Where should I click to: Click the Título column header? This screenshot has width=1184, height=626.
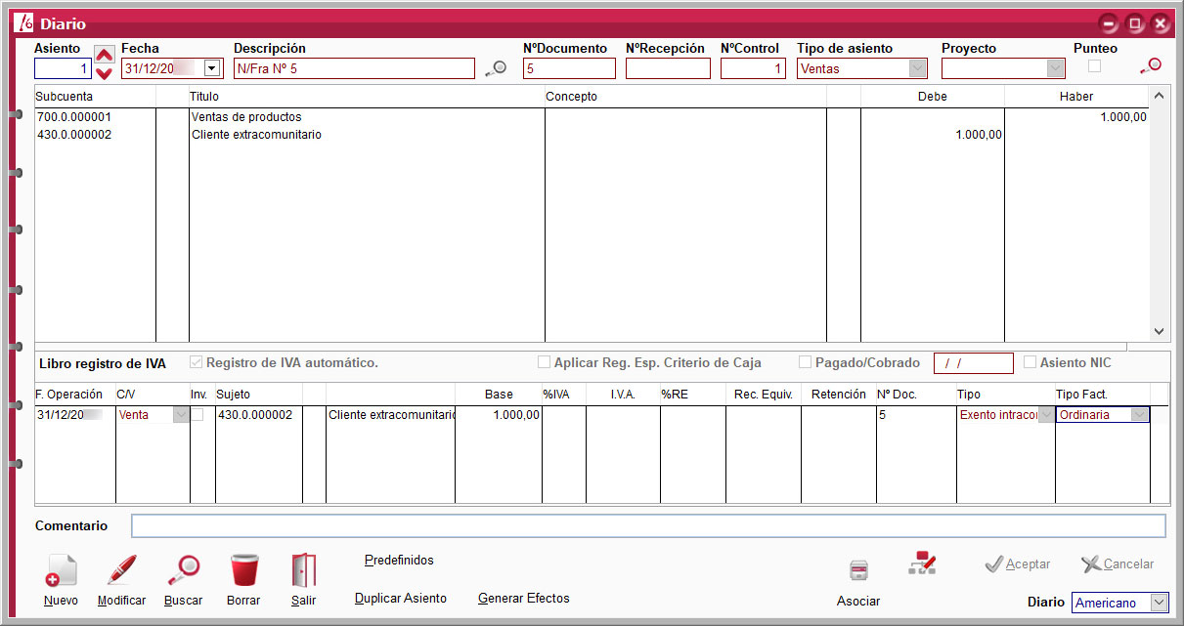pos(204,97)
